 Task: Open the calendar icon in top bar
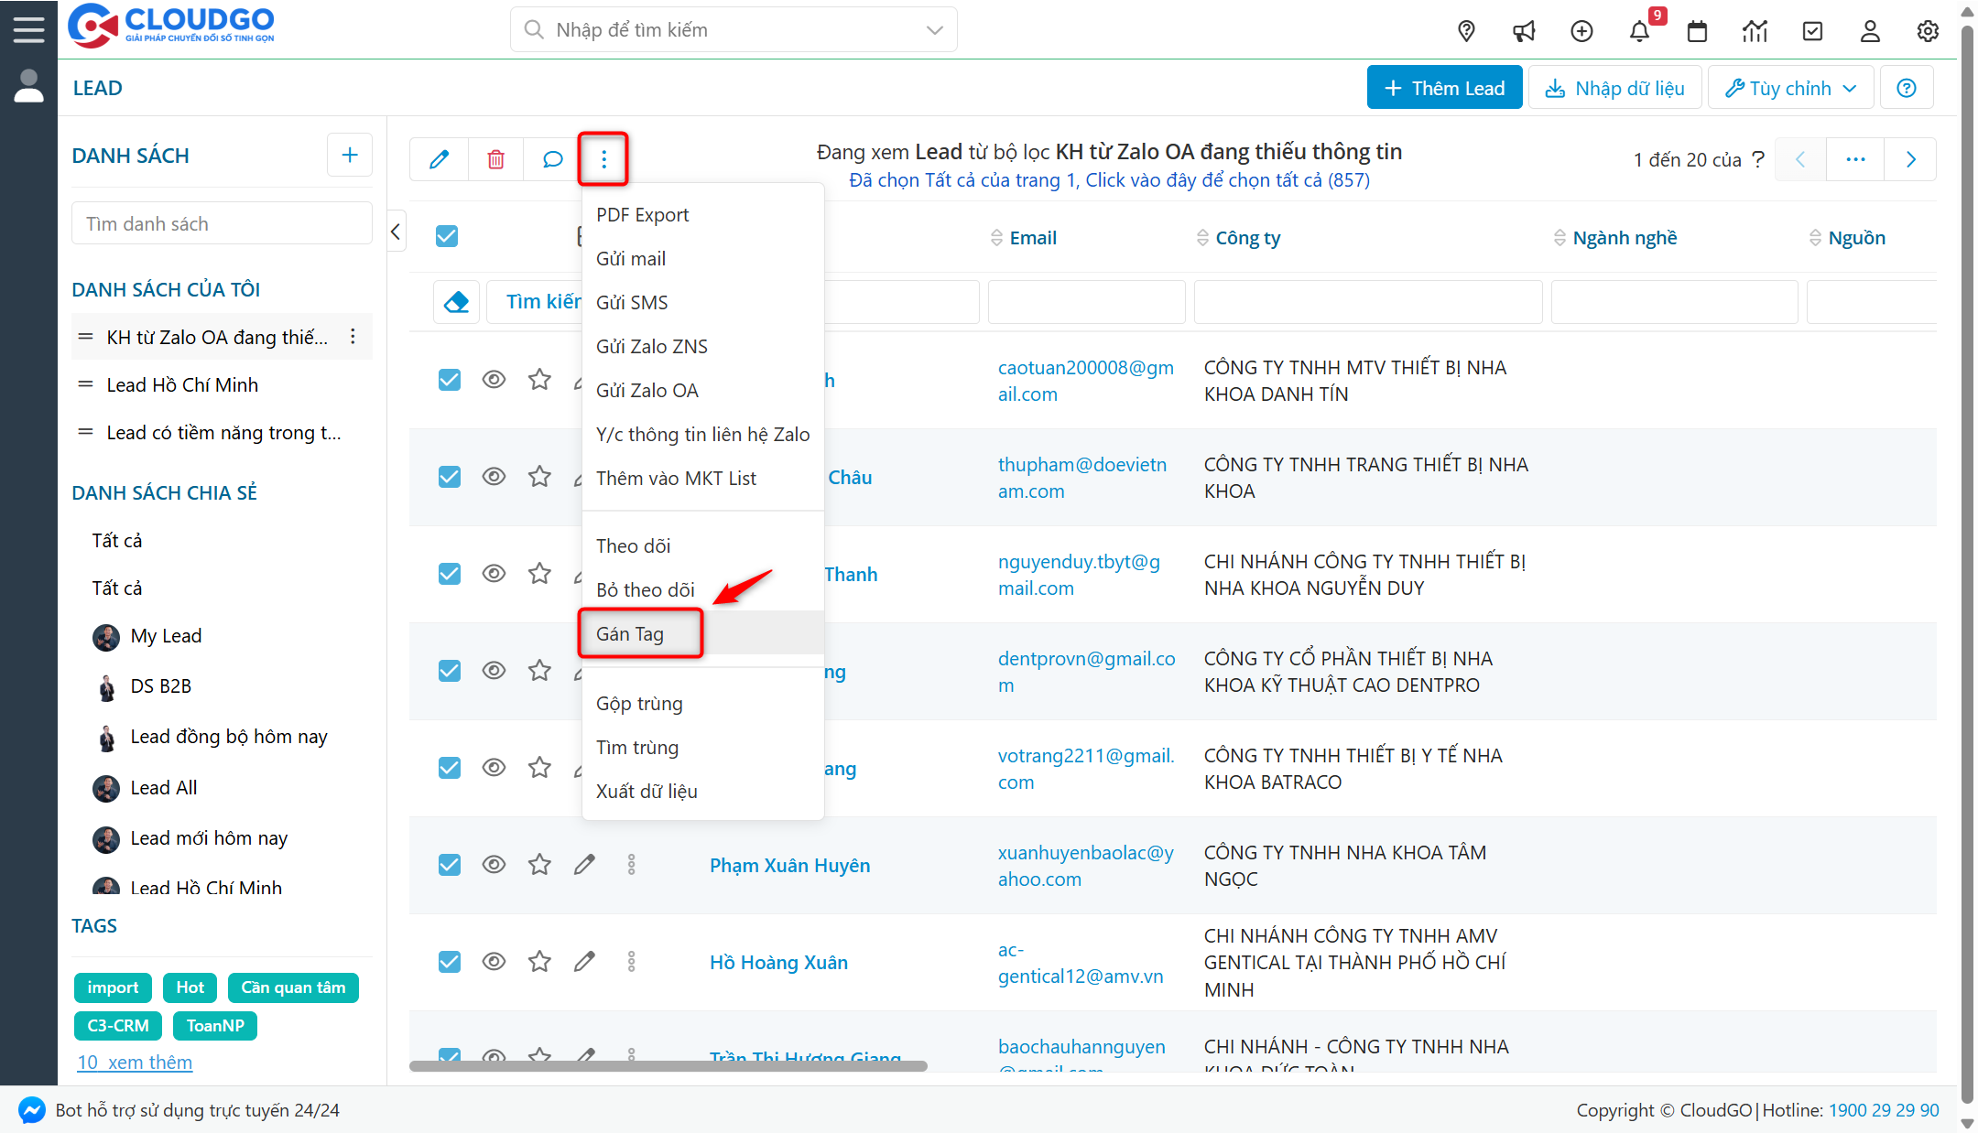(1697, 31)
